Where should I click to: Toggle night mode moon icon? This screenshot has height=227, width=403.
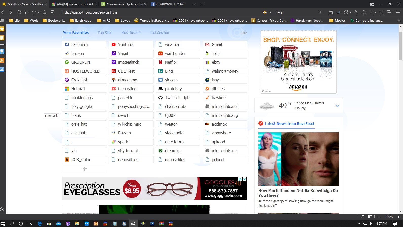pos(346,12)
